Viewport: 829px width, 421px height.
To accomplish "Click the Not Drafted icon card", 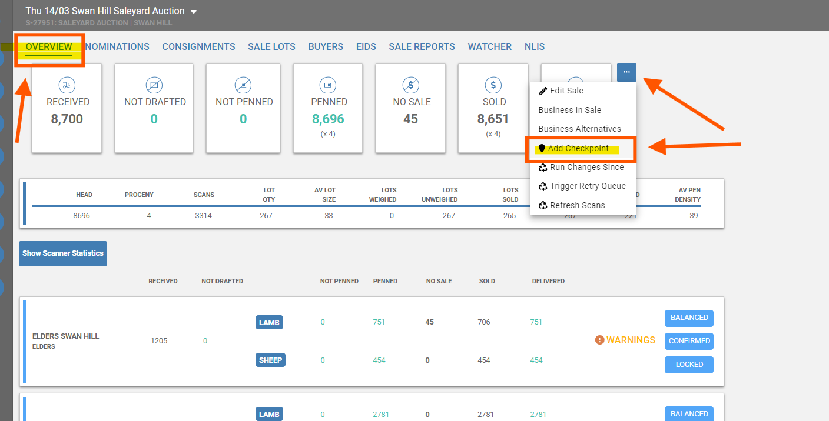I will coord(154,85).
